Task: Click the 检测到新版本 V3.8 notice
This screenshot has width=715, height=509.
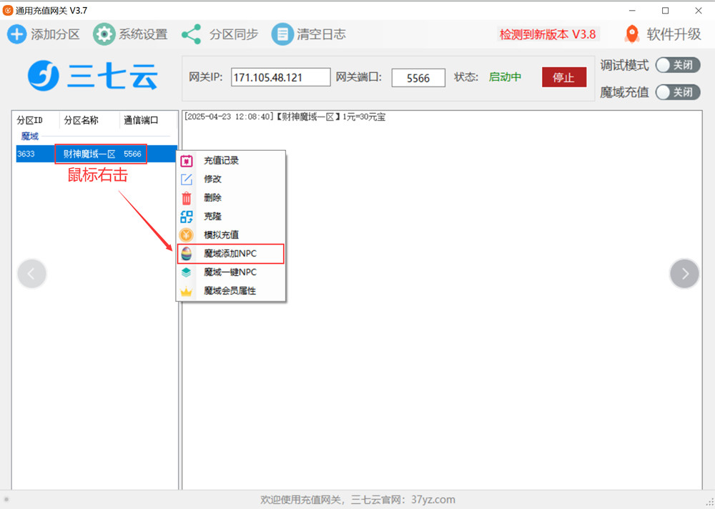Action: pos(547,34)
